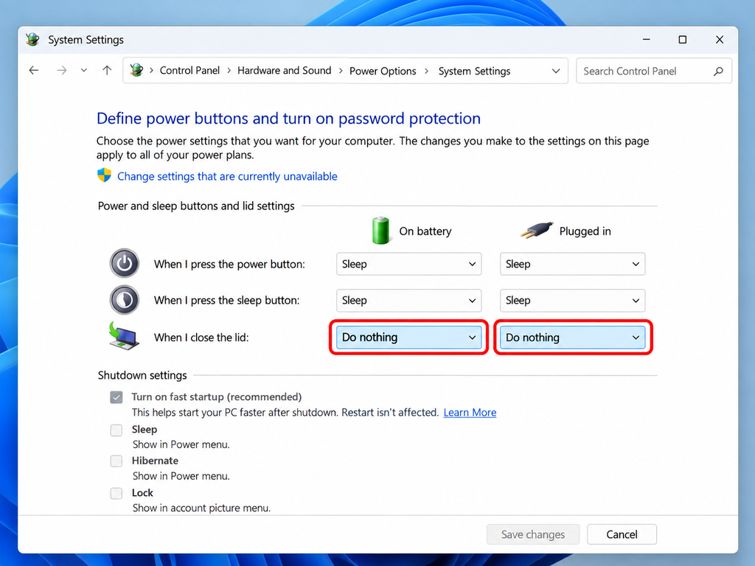Expand chevron after Hardware and Sound breadcrumb
The image size is (755, 566).
tap(341, 71)
